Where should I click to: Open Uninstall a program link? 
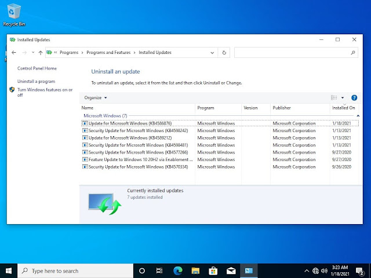coord(36,81)
